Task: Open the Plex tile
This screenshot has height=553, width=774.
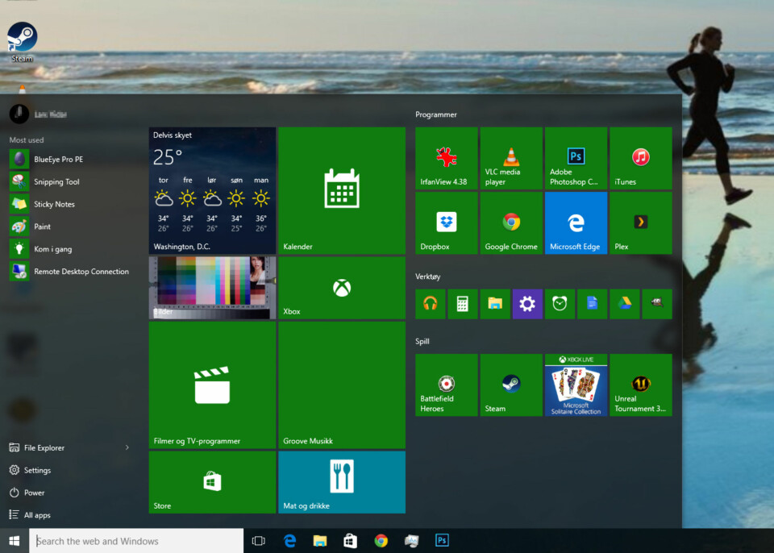Action: pos(640,222)
